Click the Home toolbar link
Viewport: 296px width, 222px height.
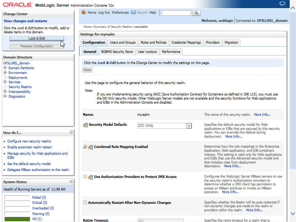[92, 13]
